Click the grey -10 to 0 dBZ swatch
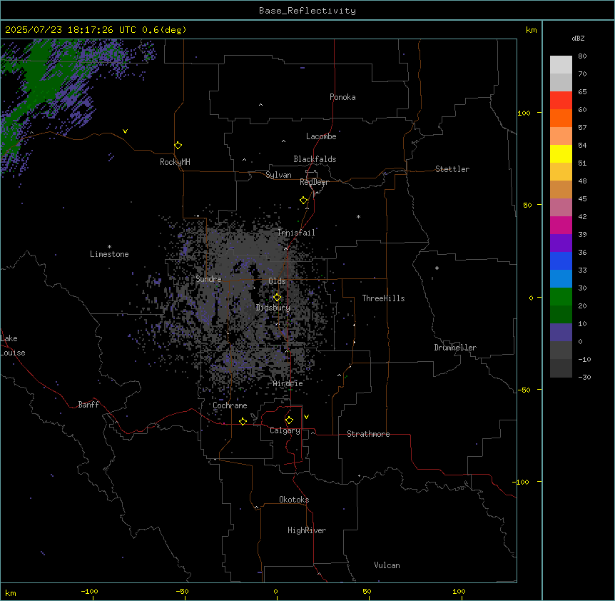The width and height of the screenshot is (615, 601). point(561,350)
